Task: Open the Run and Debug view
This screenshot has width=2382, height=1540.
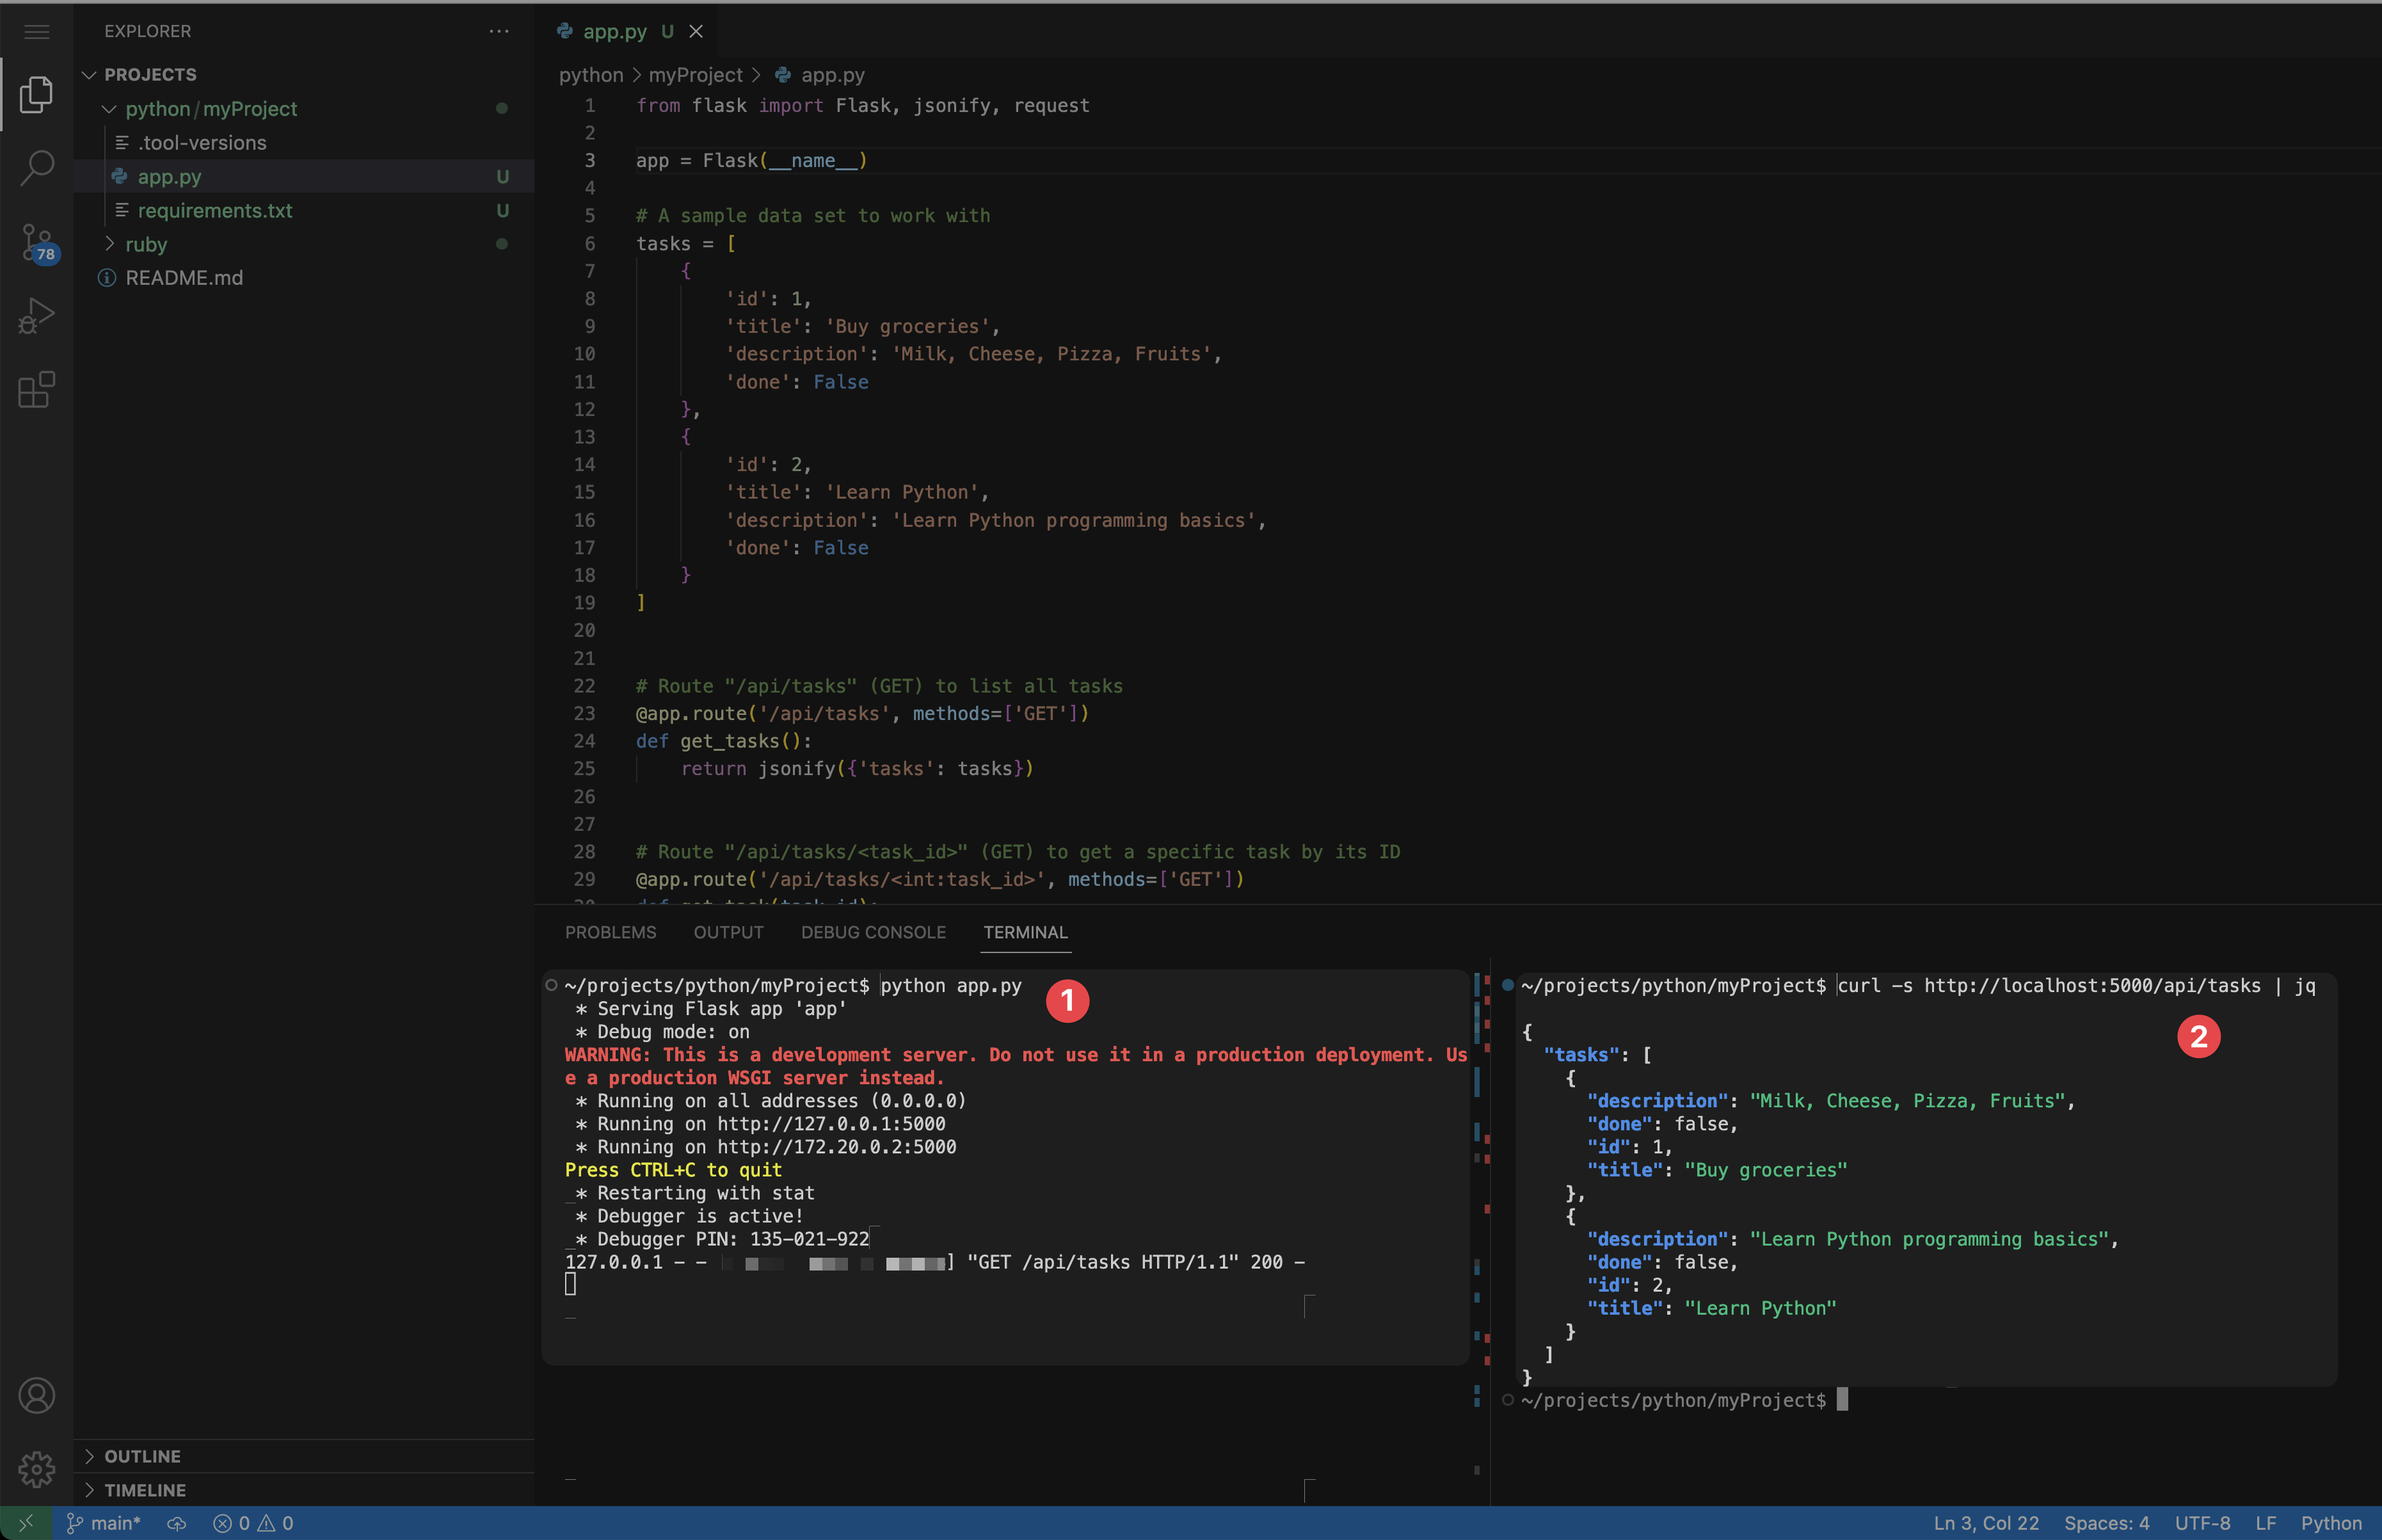Action: click(x=36, y=317)
